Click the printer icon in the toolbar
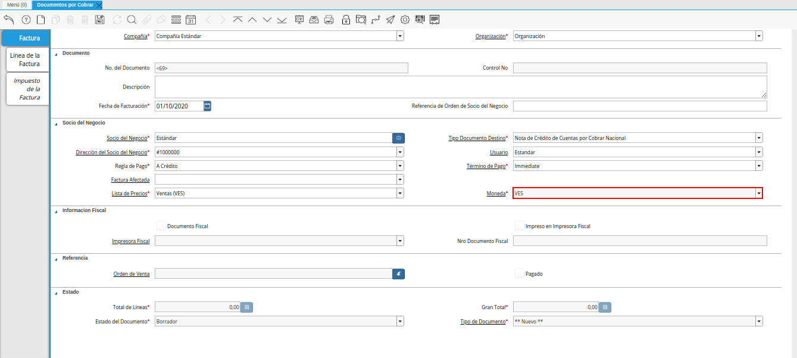Screen dimensions: 797x358 pyautogui.click(x=329, y=20)
